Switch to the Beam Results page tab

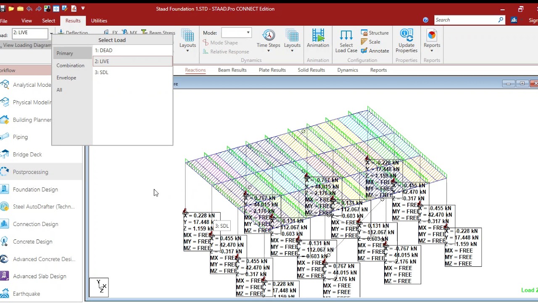[x=232, y=70]
